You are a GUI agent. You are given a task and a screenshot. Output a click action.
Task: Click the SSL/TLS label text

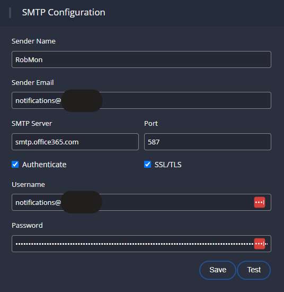(x=168, y=165)
